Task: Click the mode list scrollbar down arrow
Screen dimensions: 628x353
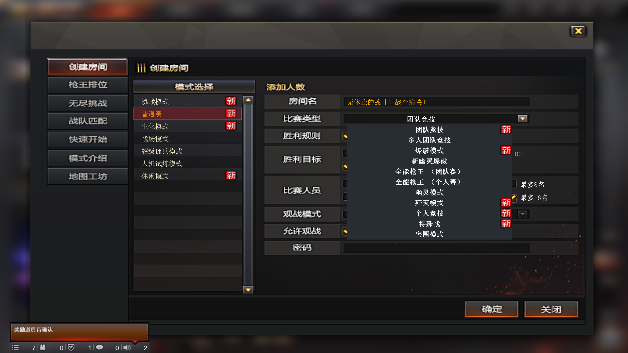Action: pyautogui.click(x=248, y=290)
